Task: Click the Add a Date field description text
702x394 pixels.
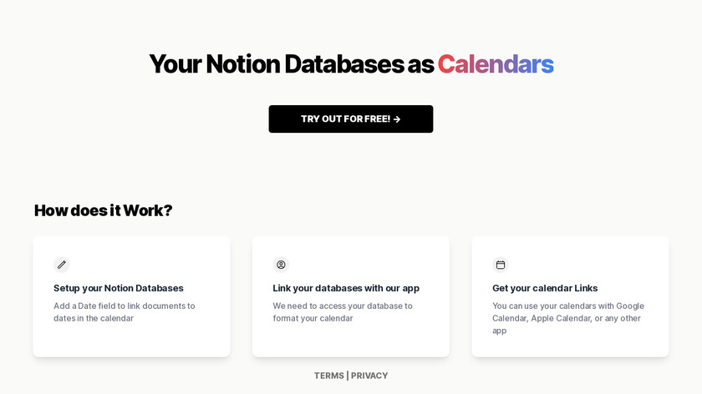Action: coord(124,306)
